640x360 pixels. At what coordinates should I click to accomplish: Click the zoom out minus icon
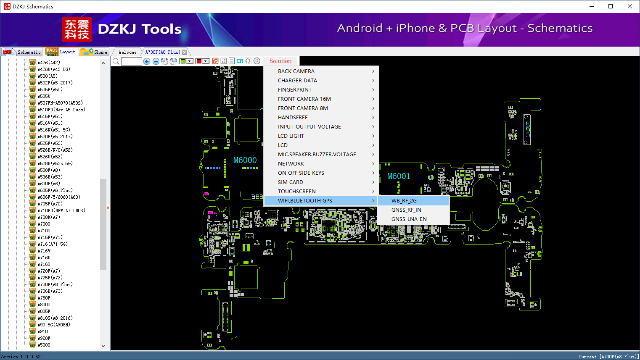[156, 61]
